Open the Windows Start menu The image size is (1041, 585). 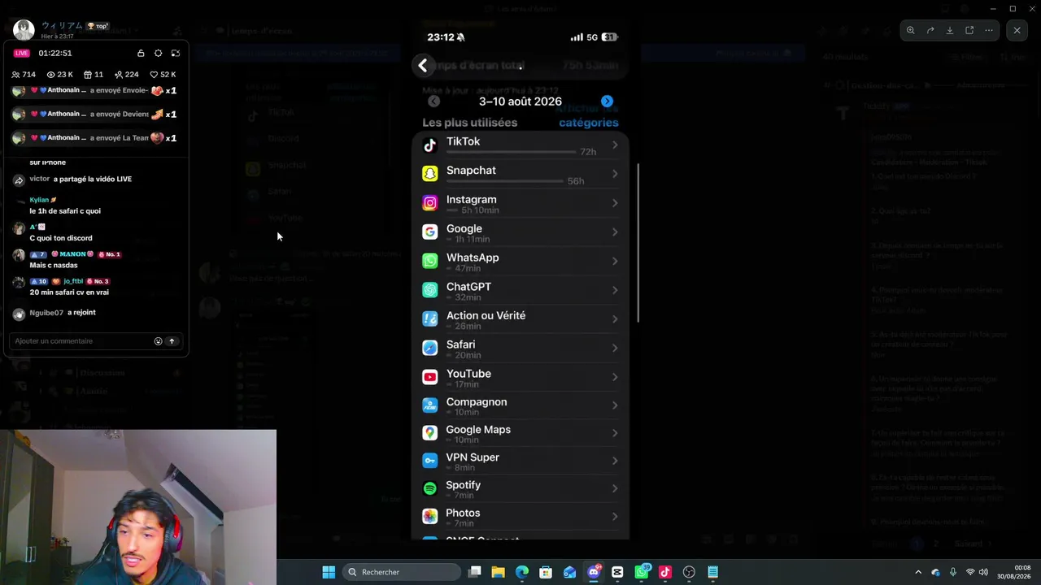click(329, 572)
